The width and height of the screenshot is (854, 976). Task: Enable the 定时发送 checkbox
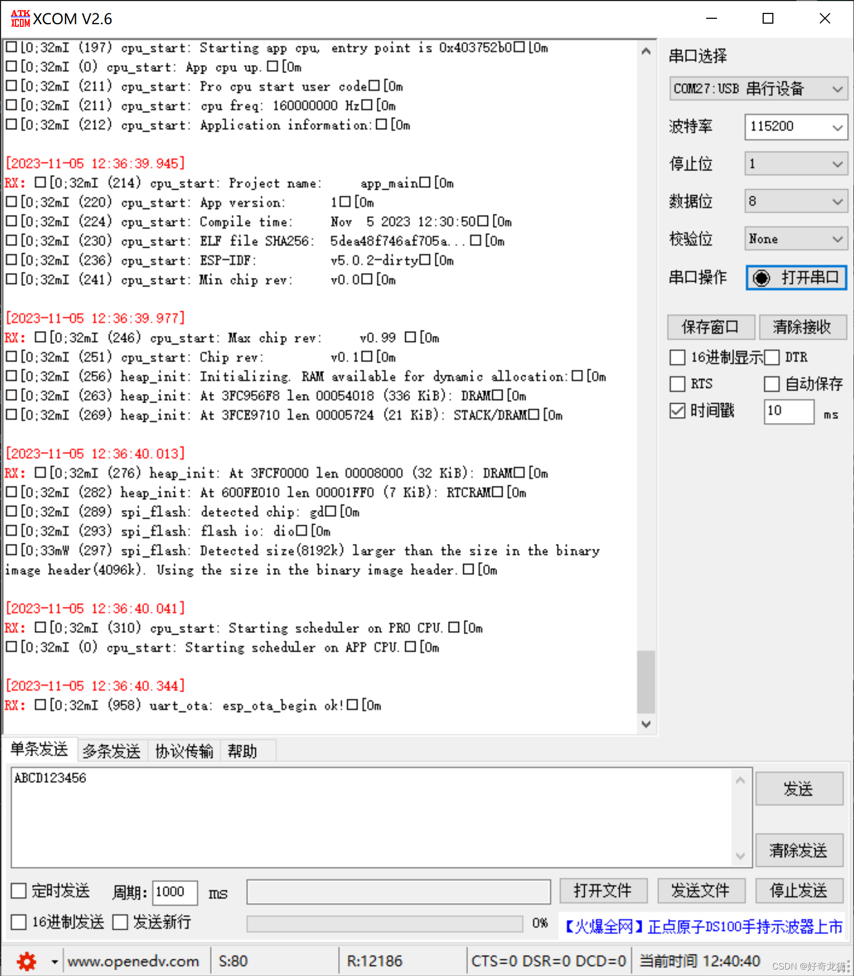[19, 891]
